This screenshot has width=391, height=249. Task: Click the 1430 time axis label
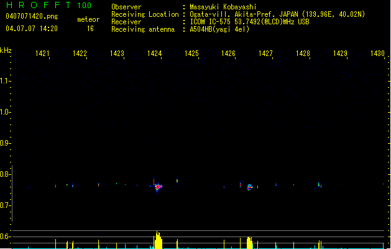(377, 54)
